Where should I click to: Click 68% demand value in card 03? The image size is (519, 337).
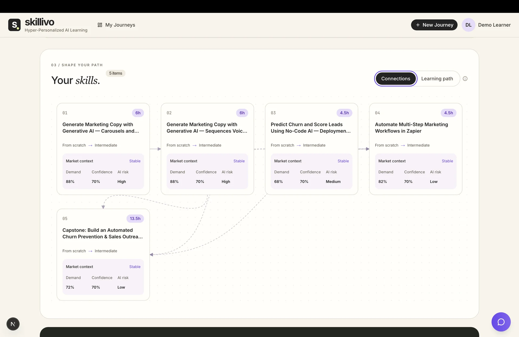pyautogui.click(x=278, y=182)
